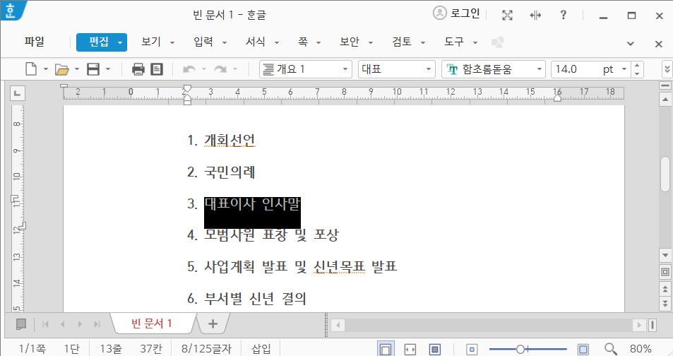This screenshot has height=356, width=673.
Task: Click zoom-out icon left of zoom slider
Action: (472, 349)
